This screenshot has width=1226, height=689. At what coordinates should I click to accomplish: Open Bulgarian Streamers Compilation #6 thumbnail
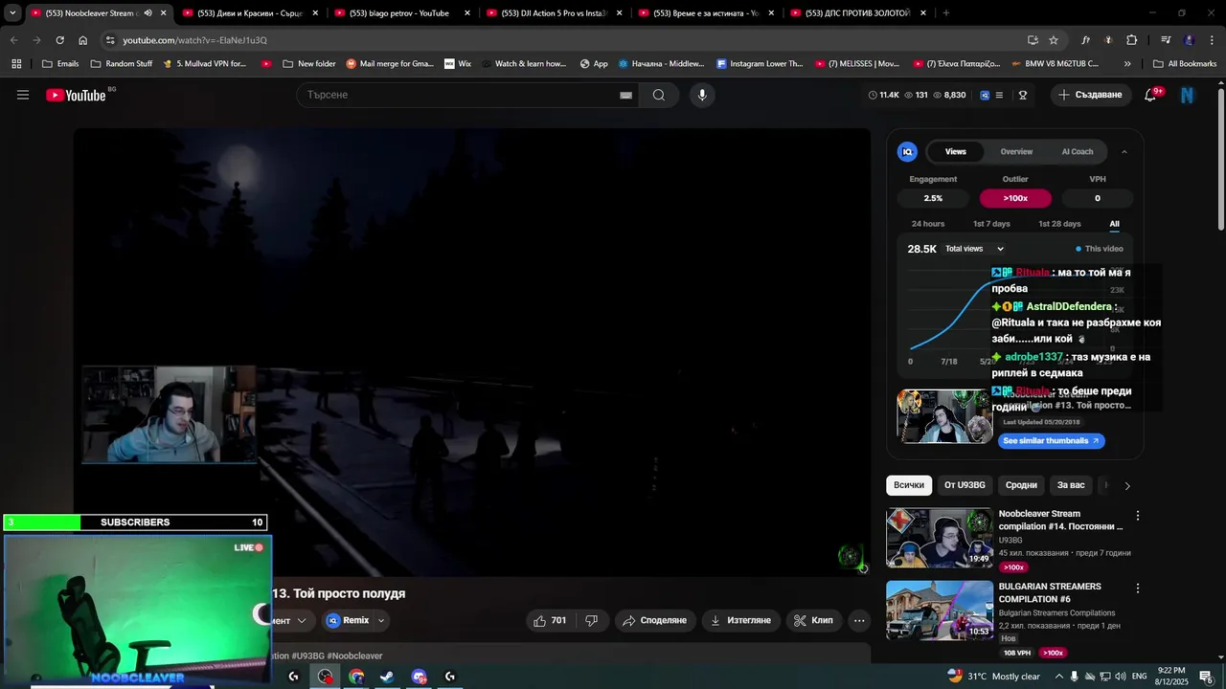pos(940,611)
